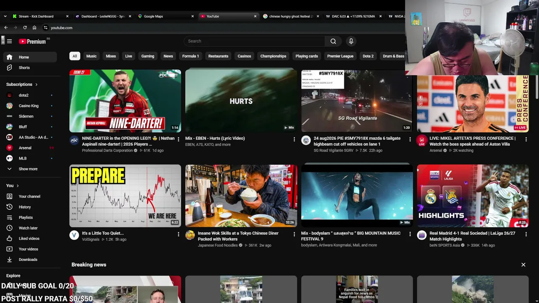Image resolution: width=539 pixels, height=303 pixels.
Task: Open options menu for Arteta press conference
Action: click(x=526, y=139)
